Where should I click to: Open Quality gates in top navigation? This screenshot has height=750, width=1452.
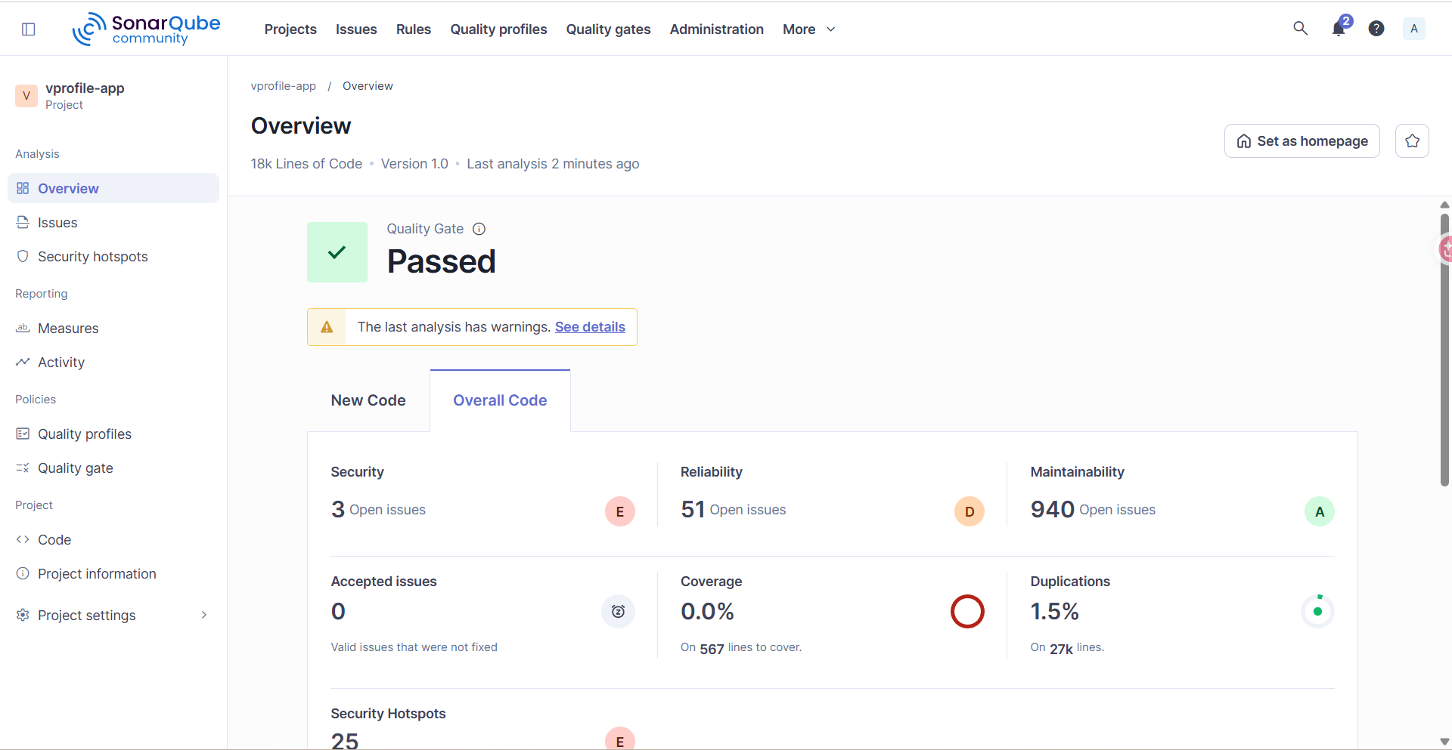pos(608,29)
